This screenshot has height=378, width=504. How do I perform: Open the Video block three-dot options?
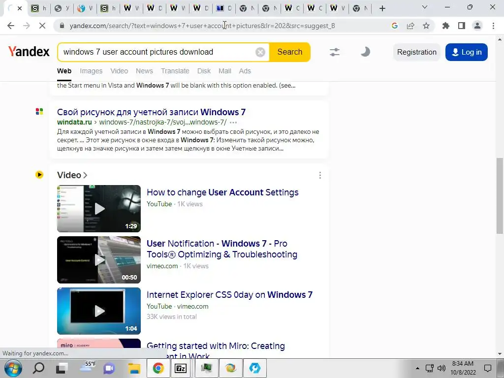(x=320, y=175)
